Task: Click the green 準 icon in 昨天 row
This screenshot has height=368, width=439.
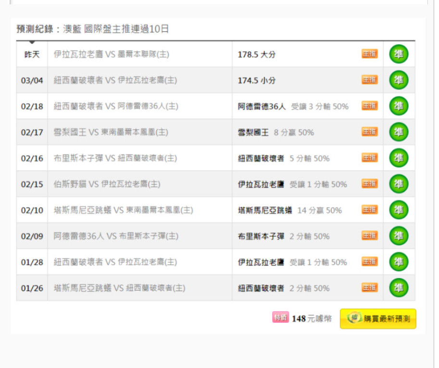Action: click(399, 54)
